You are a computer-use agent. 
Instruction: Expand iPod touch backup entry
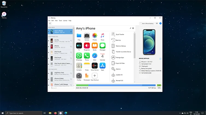(49, 52)
